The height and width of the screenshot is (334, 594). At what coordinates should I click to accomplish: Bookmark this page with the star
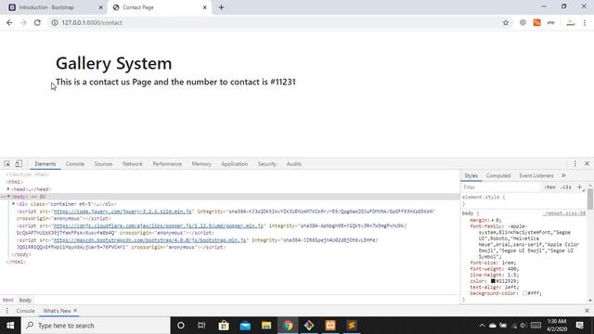[505, 22]
